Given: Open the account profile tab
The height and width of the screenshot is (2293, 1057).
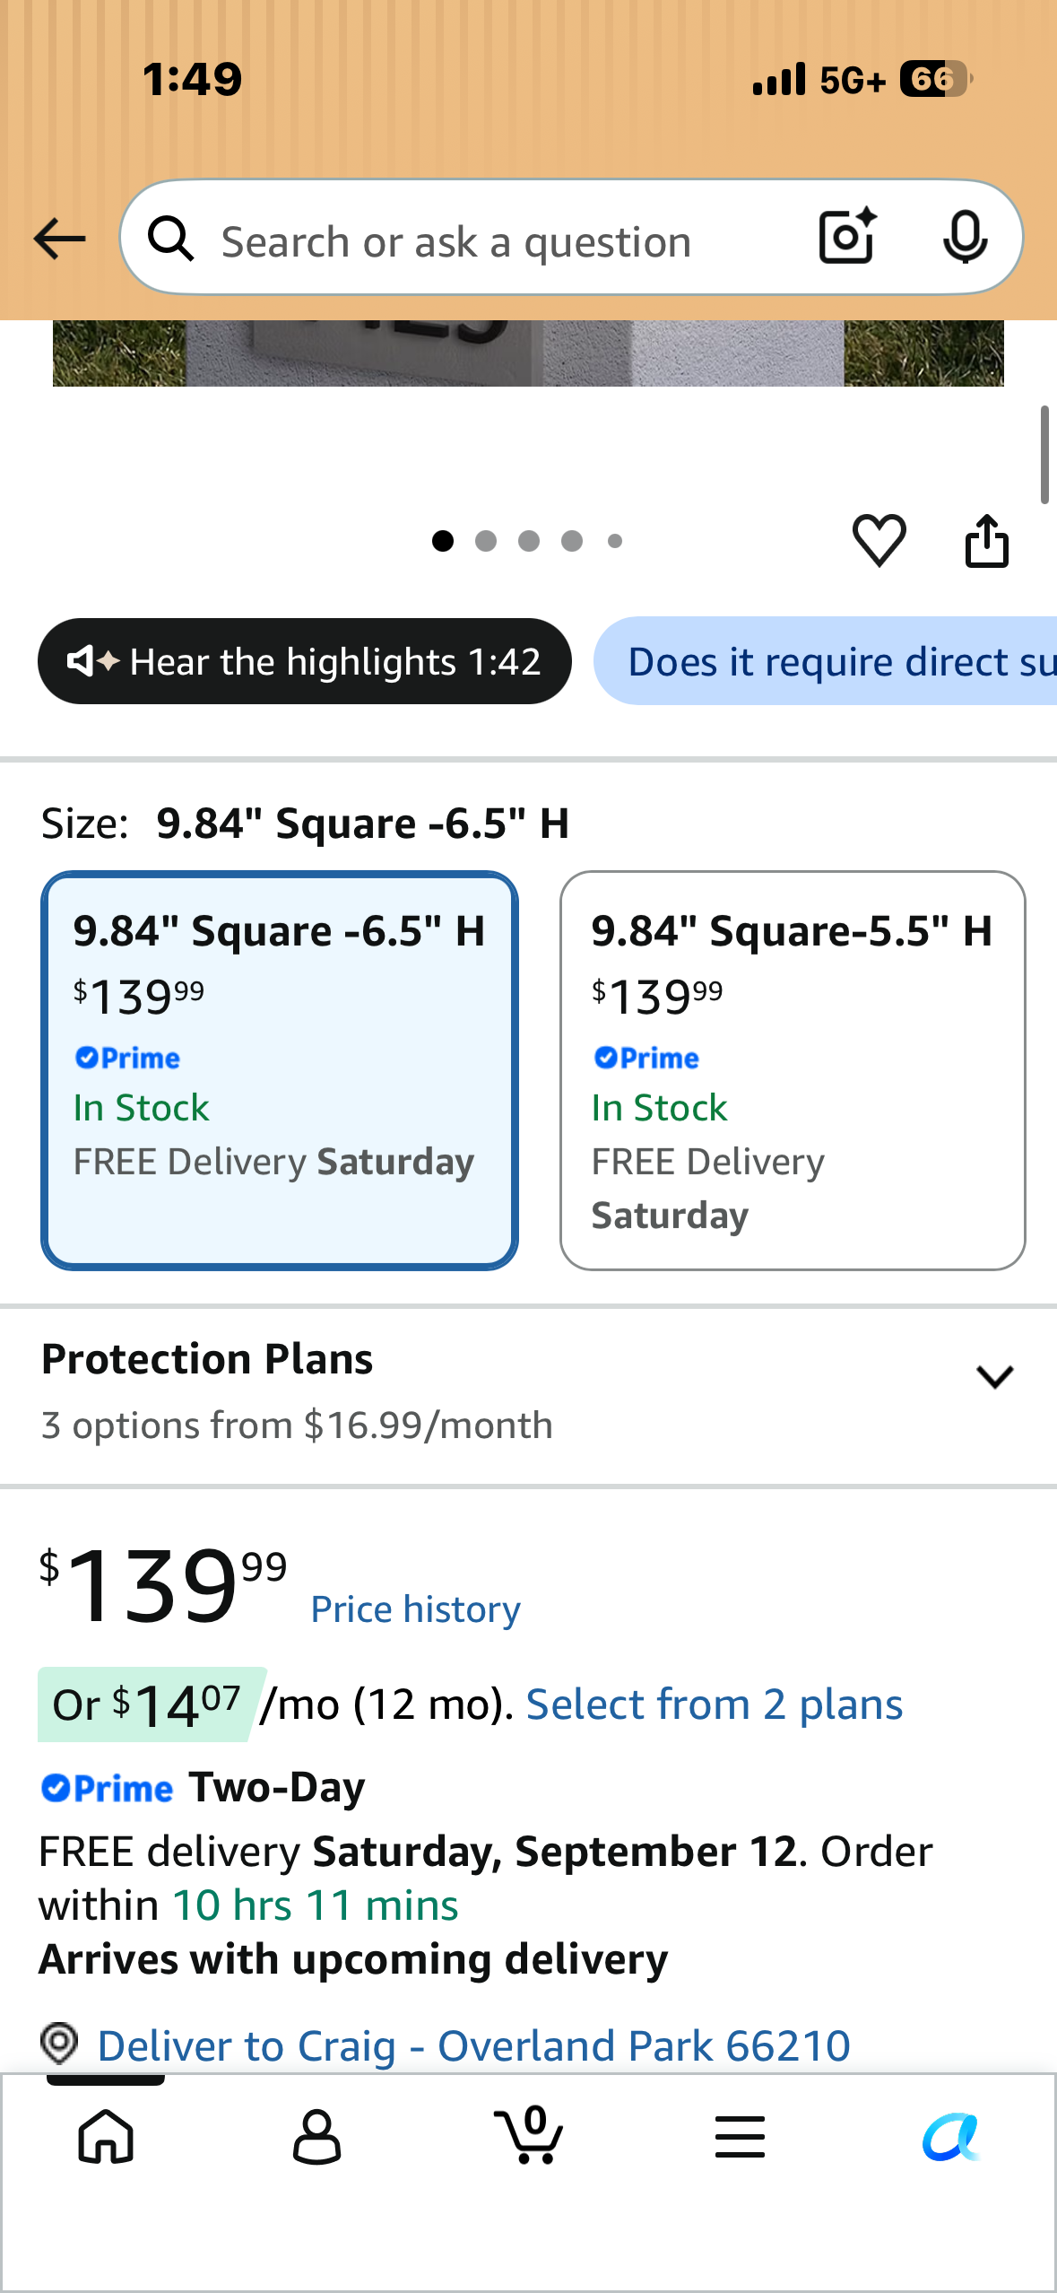Looking at the screenshot, I should click(316, 2136).
